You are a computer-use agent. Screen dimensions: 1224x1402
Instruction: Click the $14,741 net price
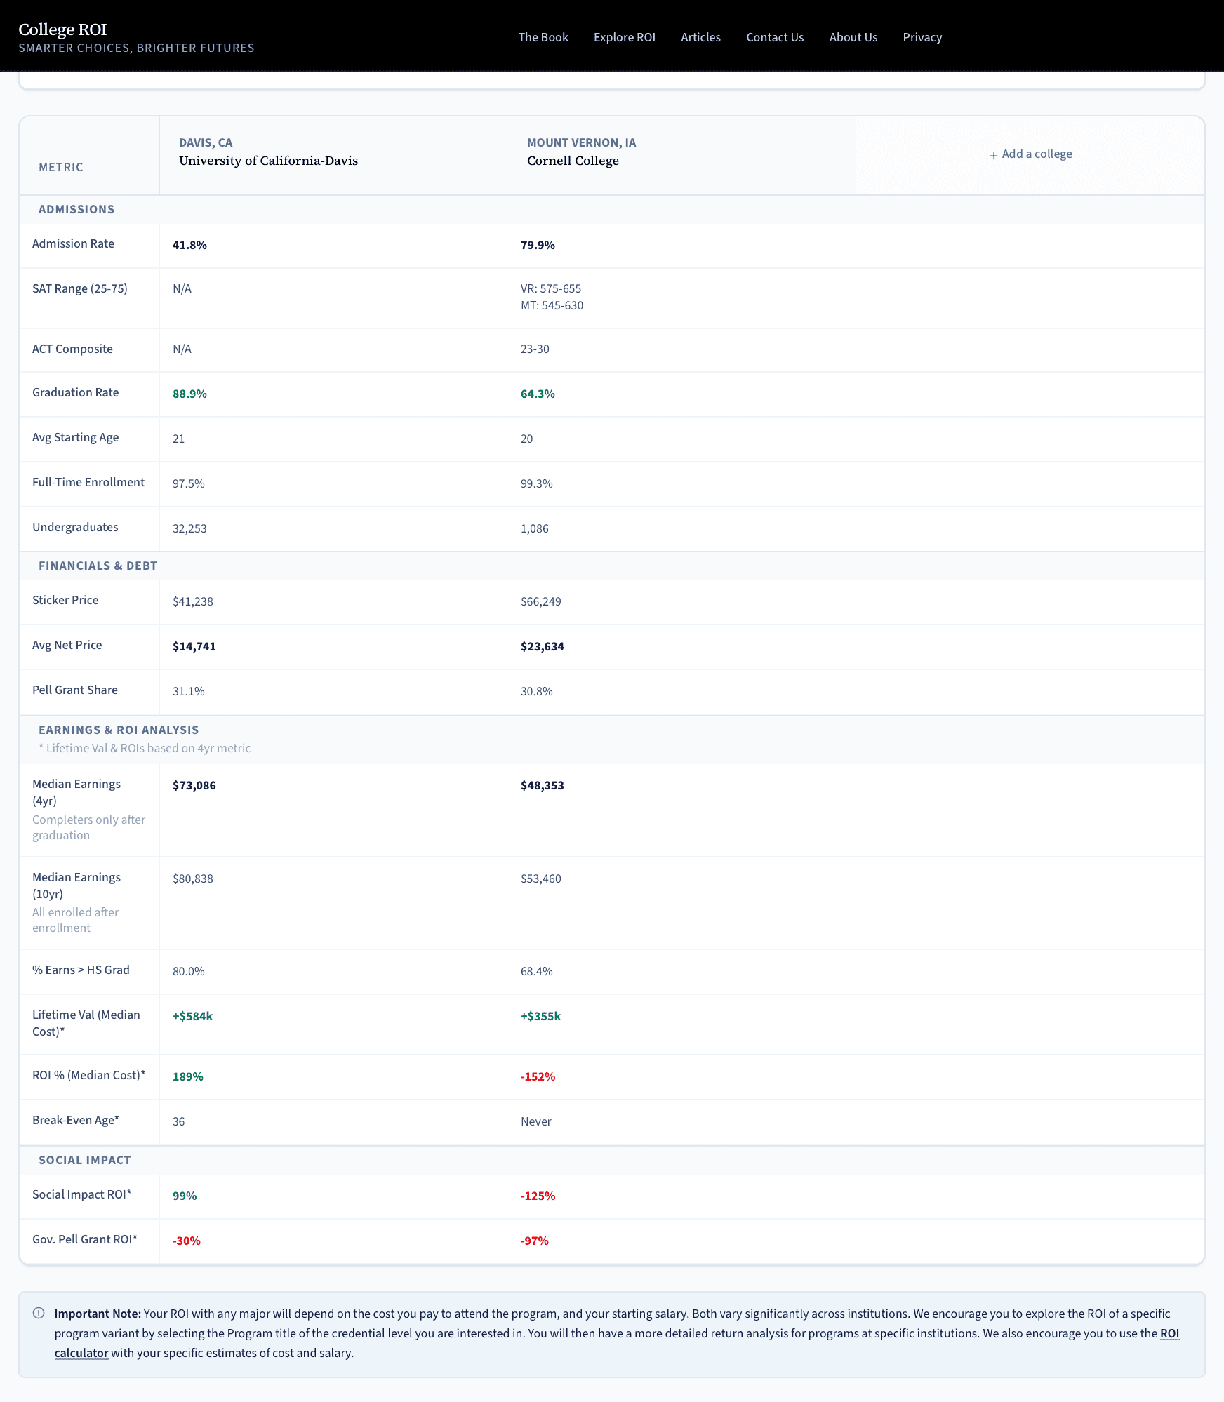click(194, 646)
